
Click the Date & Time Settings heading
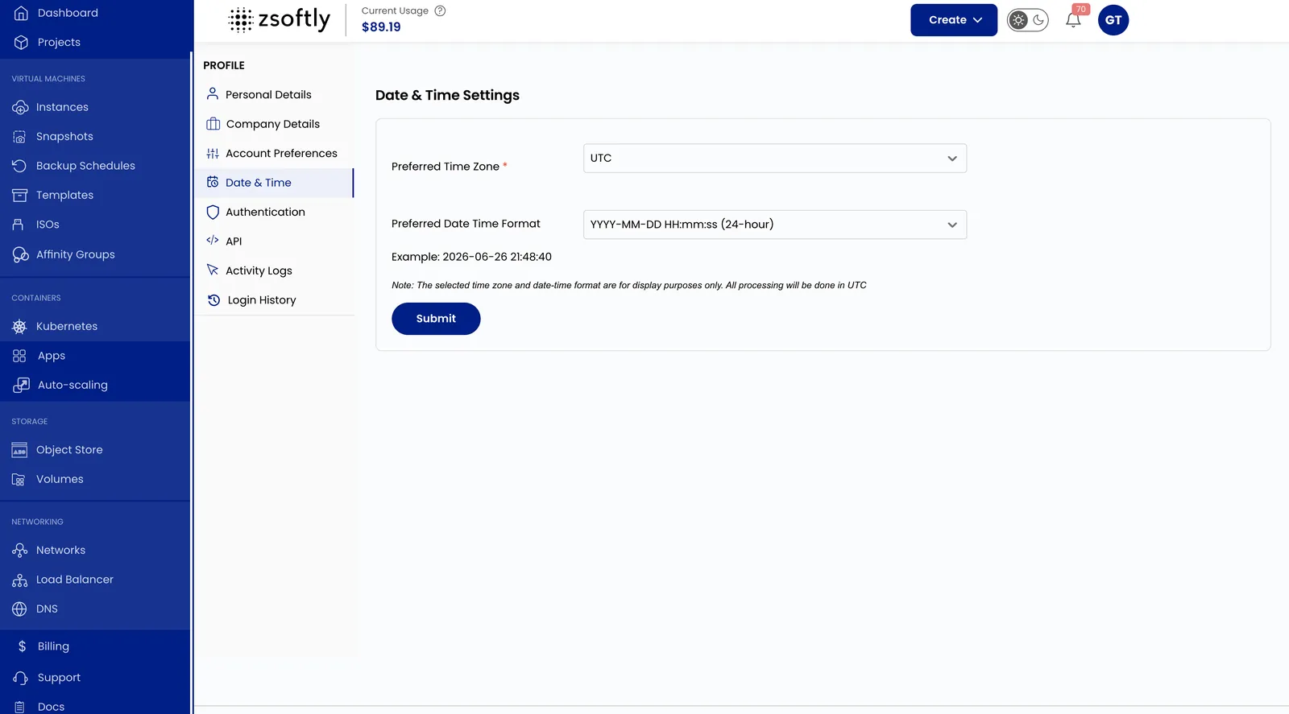(447, 95)
